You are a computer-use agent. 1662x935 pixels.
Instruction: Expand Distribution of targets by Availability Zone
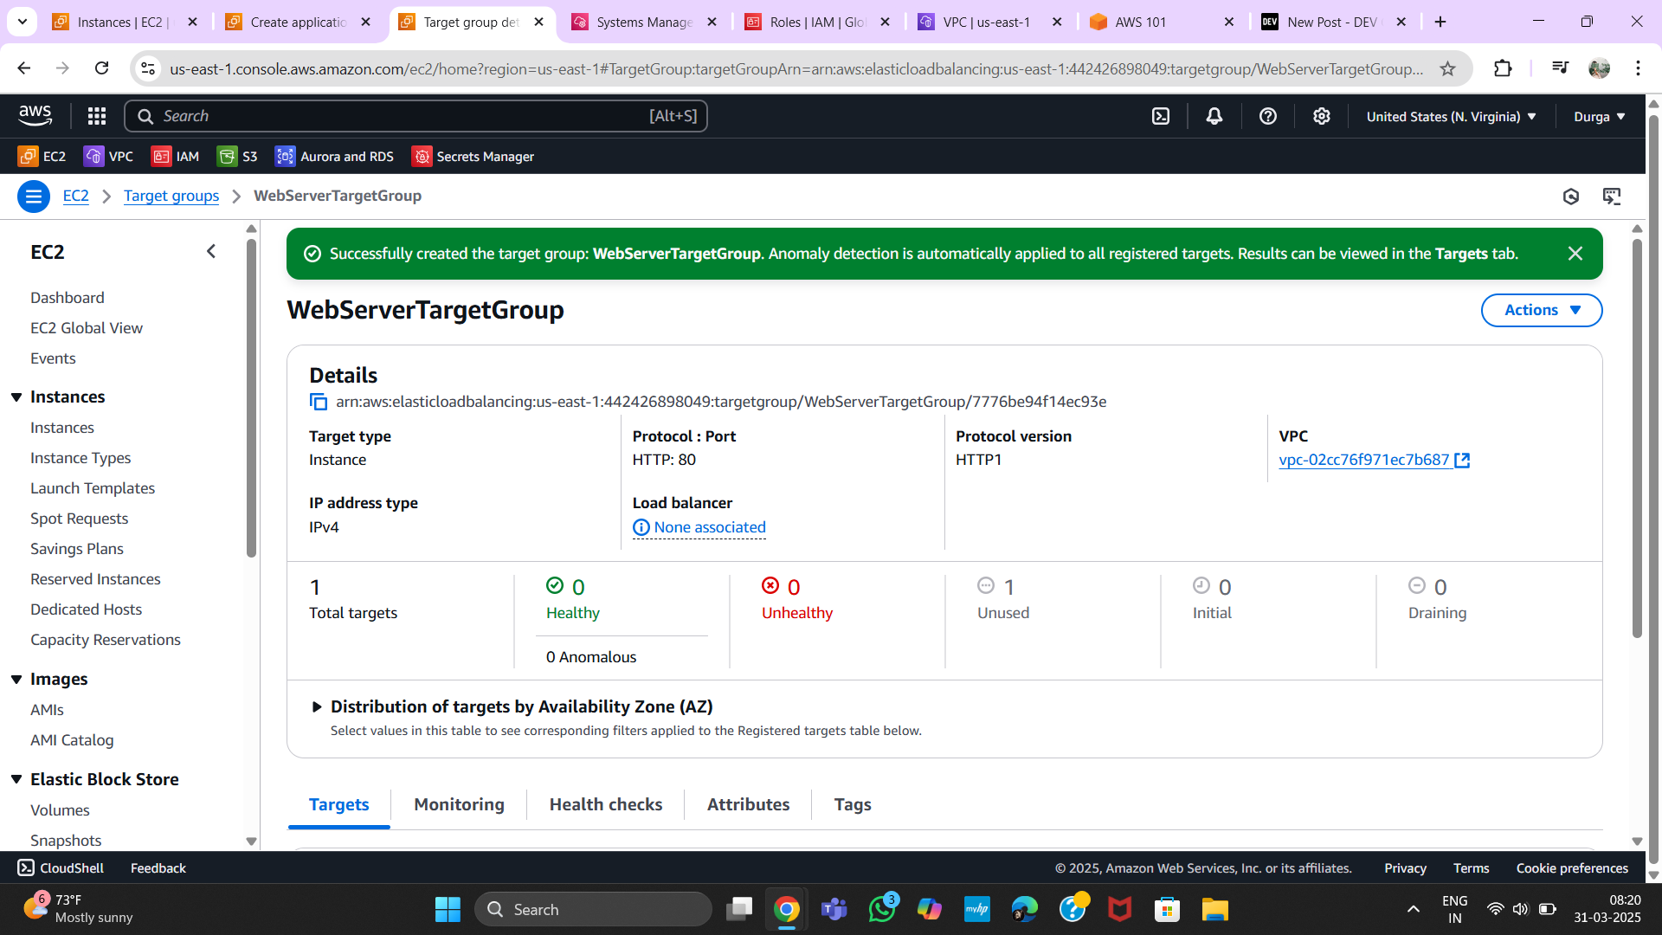[x=317, y=707]
